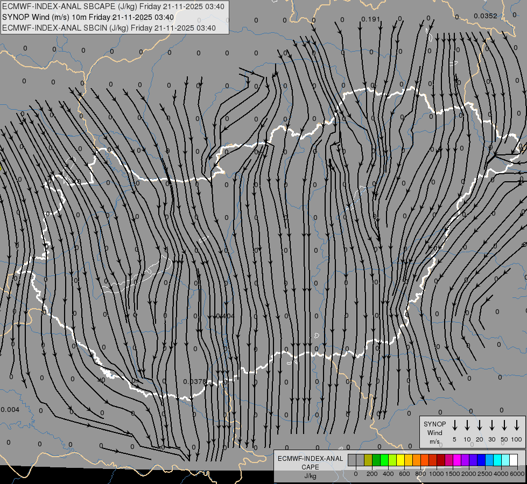This screenshot has width=527, height=484.
Task: Click the '1000' CAPE scale label
Action: coord(437,474)
